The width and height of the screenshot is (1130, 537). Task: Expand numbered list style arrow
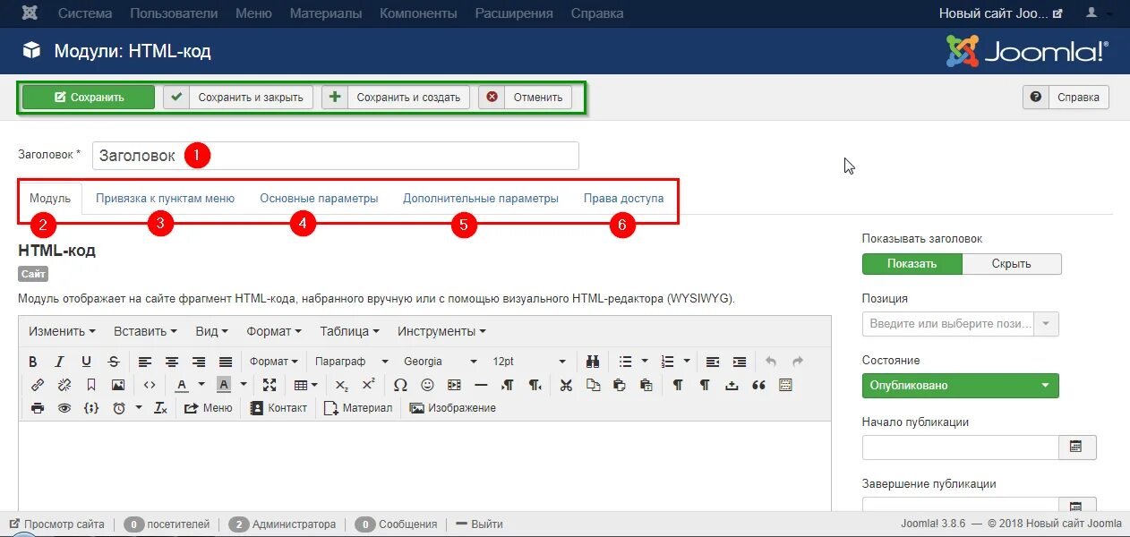point(687,362)
